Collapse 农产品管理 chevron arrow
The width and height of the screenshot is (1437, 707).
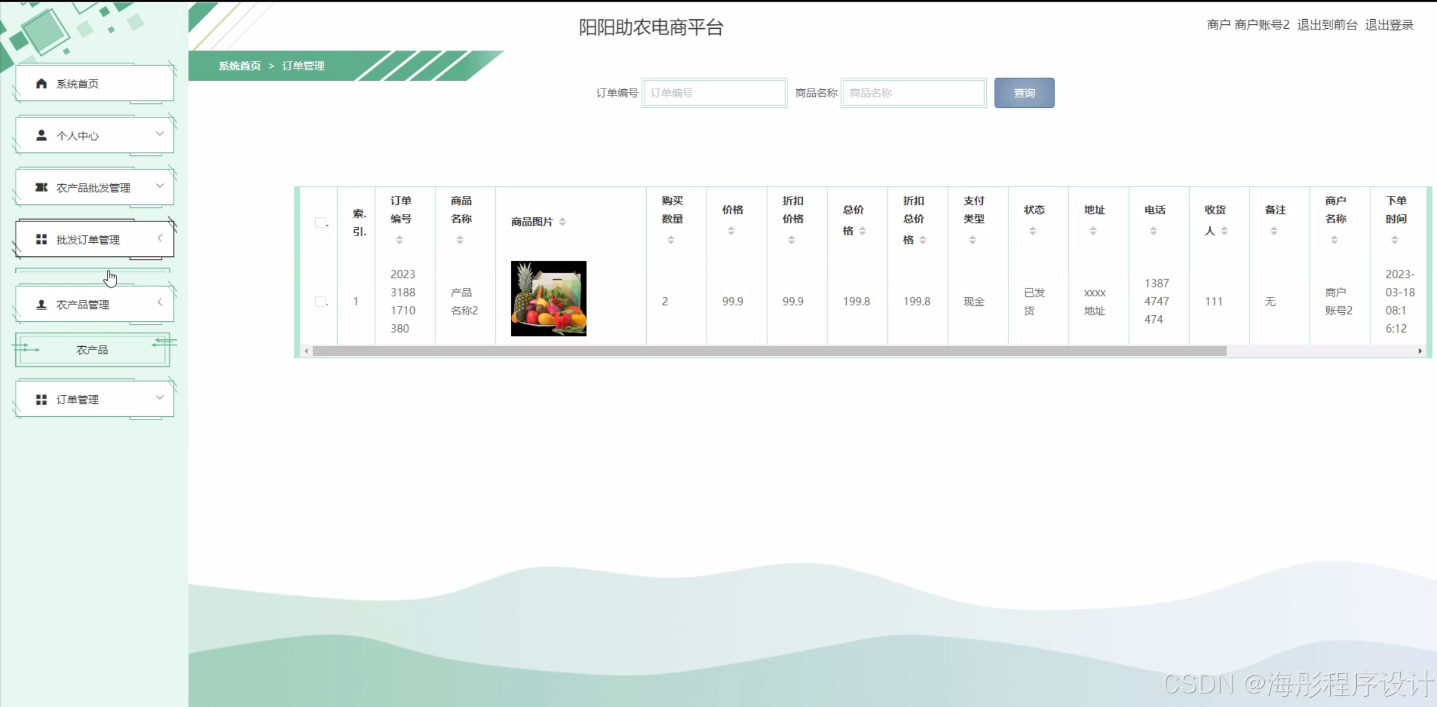click(x=160, y=303)
